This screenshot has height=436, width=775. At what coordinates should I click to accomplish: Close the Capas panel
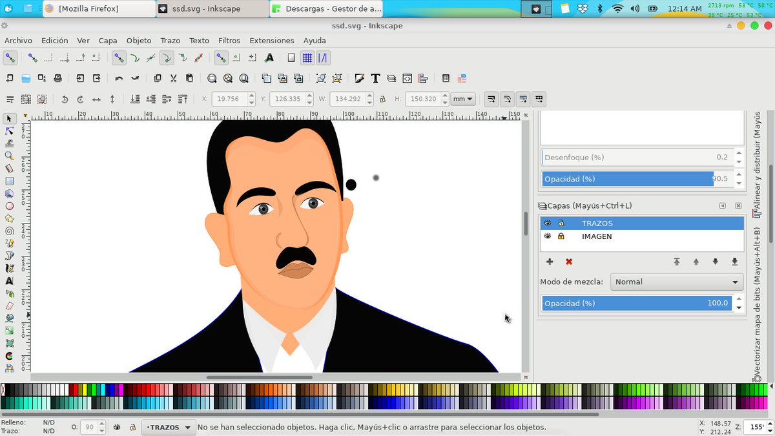click(x=738, y=206)
